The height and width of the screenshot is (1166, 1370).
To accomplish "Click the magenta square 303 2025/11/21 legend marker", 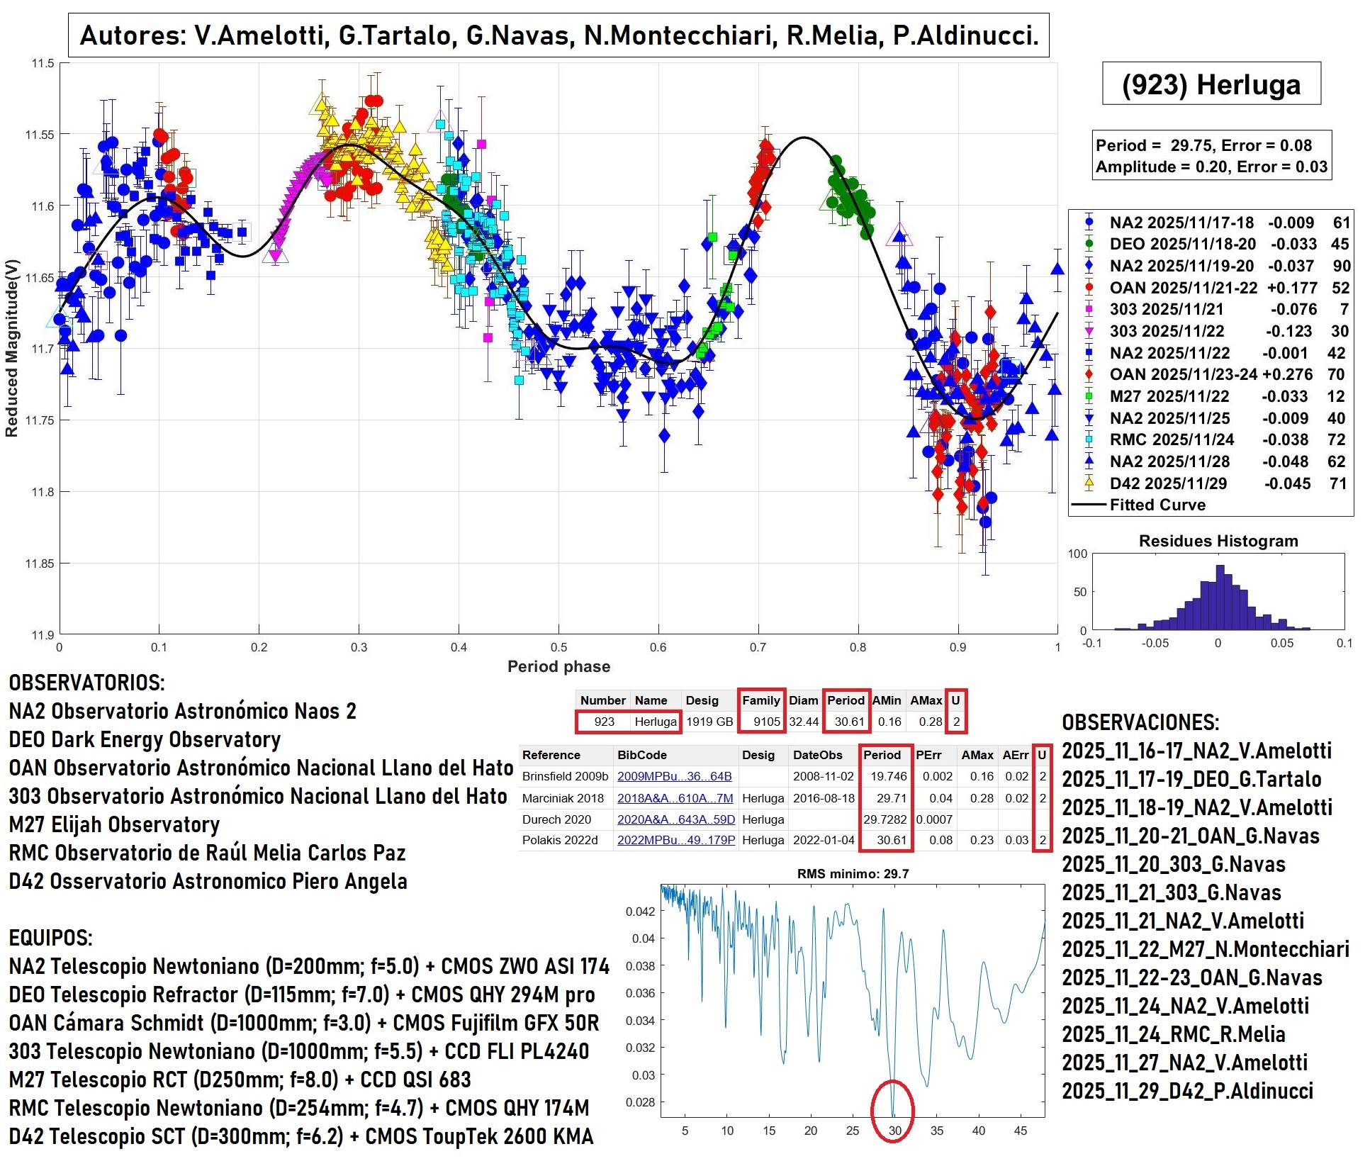I will coord(1089,309).
